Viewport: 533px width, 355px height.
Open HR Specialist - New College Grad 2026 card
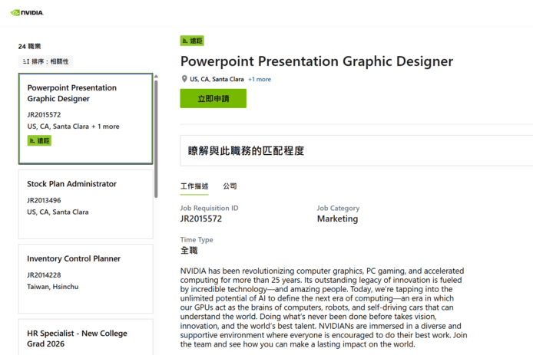pos(86,337)
